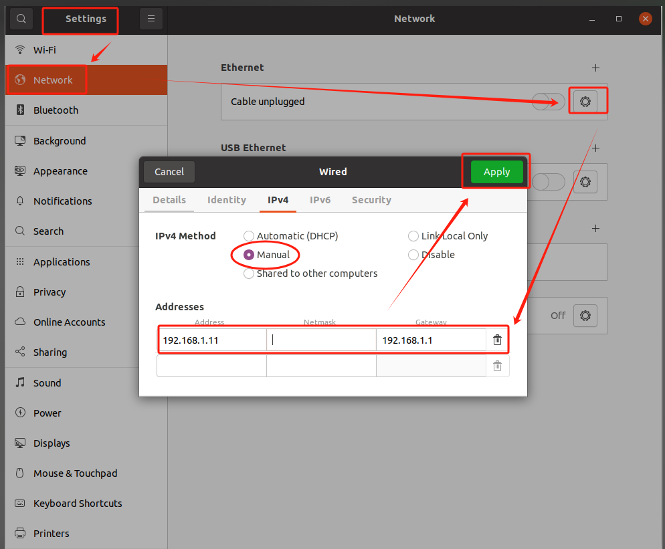Open Notifications settings
Screen dimensions: 665x549
(86, 201)
